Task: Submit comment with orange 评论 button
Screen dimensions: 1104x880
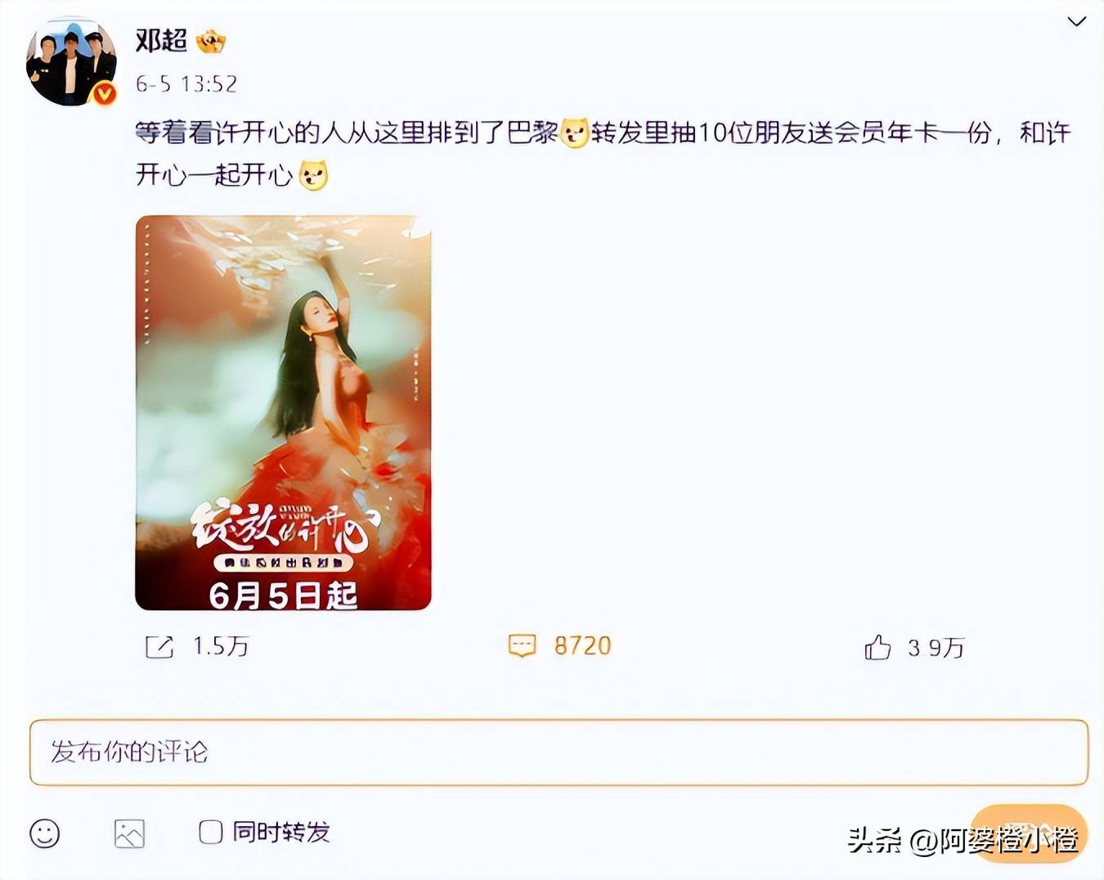Action: tap(1029, 833)
